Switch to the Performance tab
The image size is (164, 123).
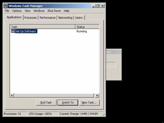[x=47, y=18]
